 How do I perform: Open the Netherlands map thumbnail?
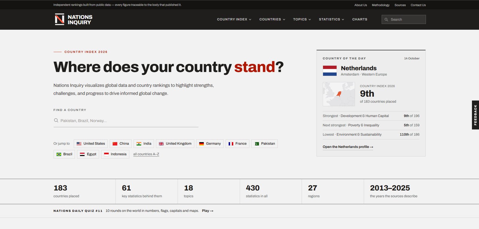[x=339, y=94]
